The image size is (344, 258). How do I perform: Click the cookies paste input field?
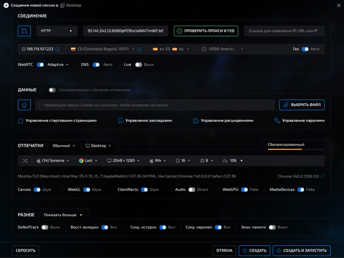tap(155, 105)
